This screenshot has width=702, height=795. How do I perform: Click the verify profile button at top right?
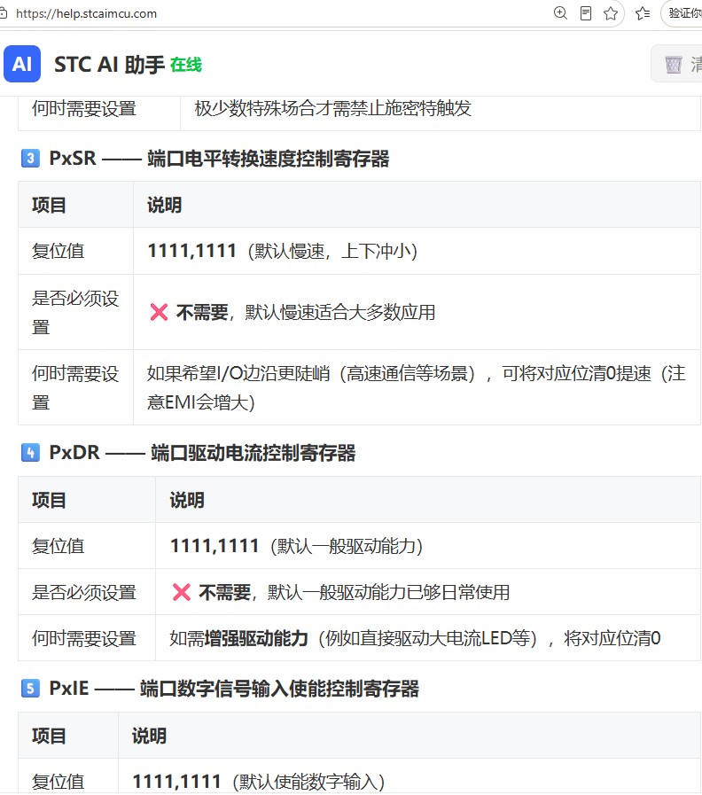[682, 13]
